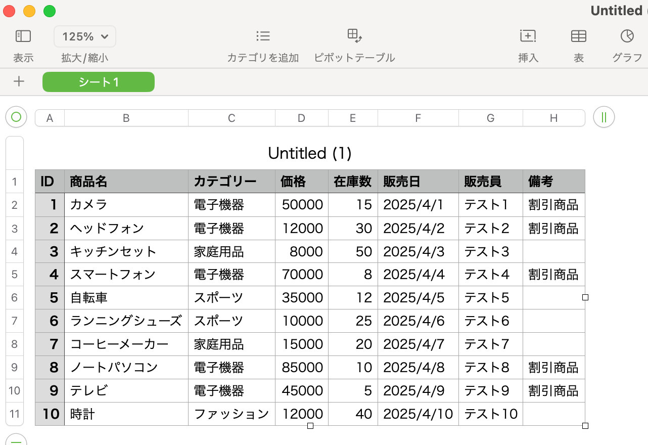648x445 pixels.
Task: Click the Add Category (カテゴリを追加) icon
Action: [263, 36]
